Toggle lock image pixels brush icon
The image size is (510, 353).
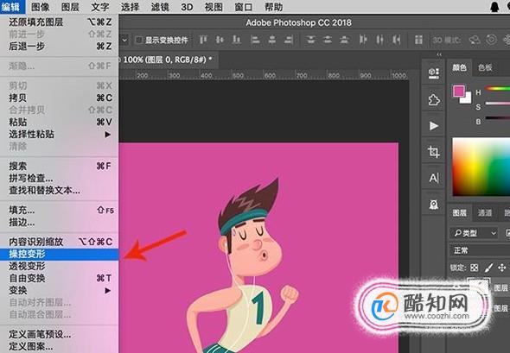(x=488, y=268)
